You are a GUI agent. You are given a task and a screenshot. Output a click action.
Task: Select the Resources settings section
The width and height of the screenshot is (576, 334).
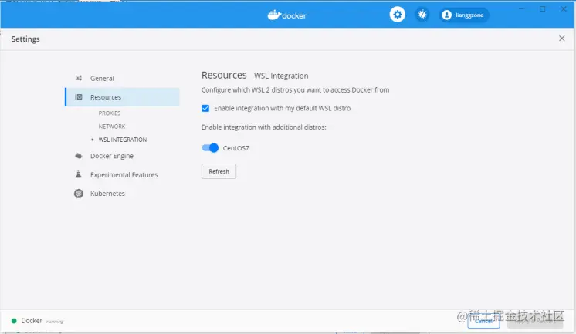click(122, 97)
